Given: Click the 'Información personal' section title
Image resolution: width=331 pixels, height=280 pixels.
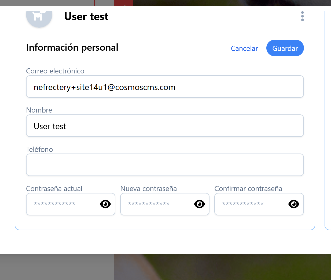Looking at the screenshot, I should [x=72, y=47].
